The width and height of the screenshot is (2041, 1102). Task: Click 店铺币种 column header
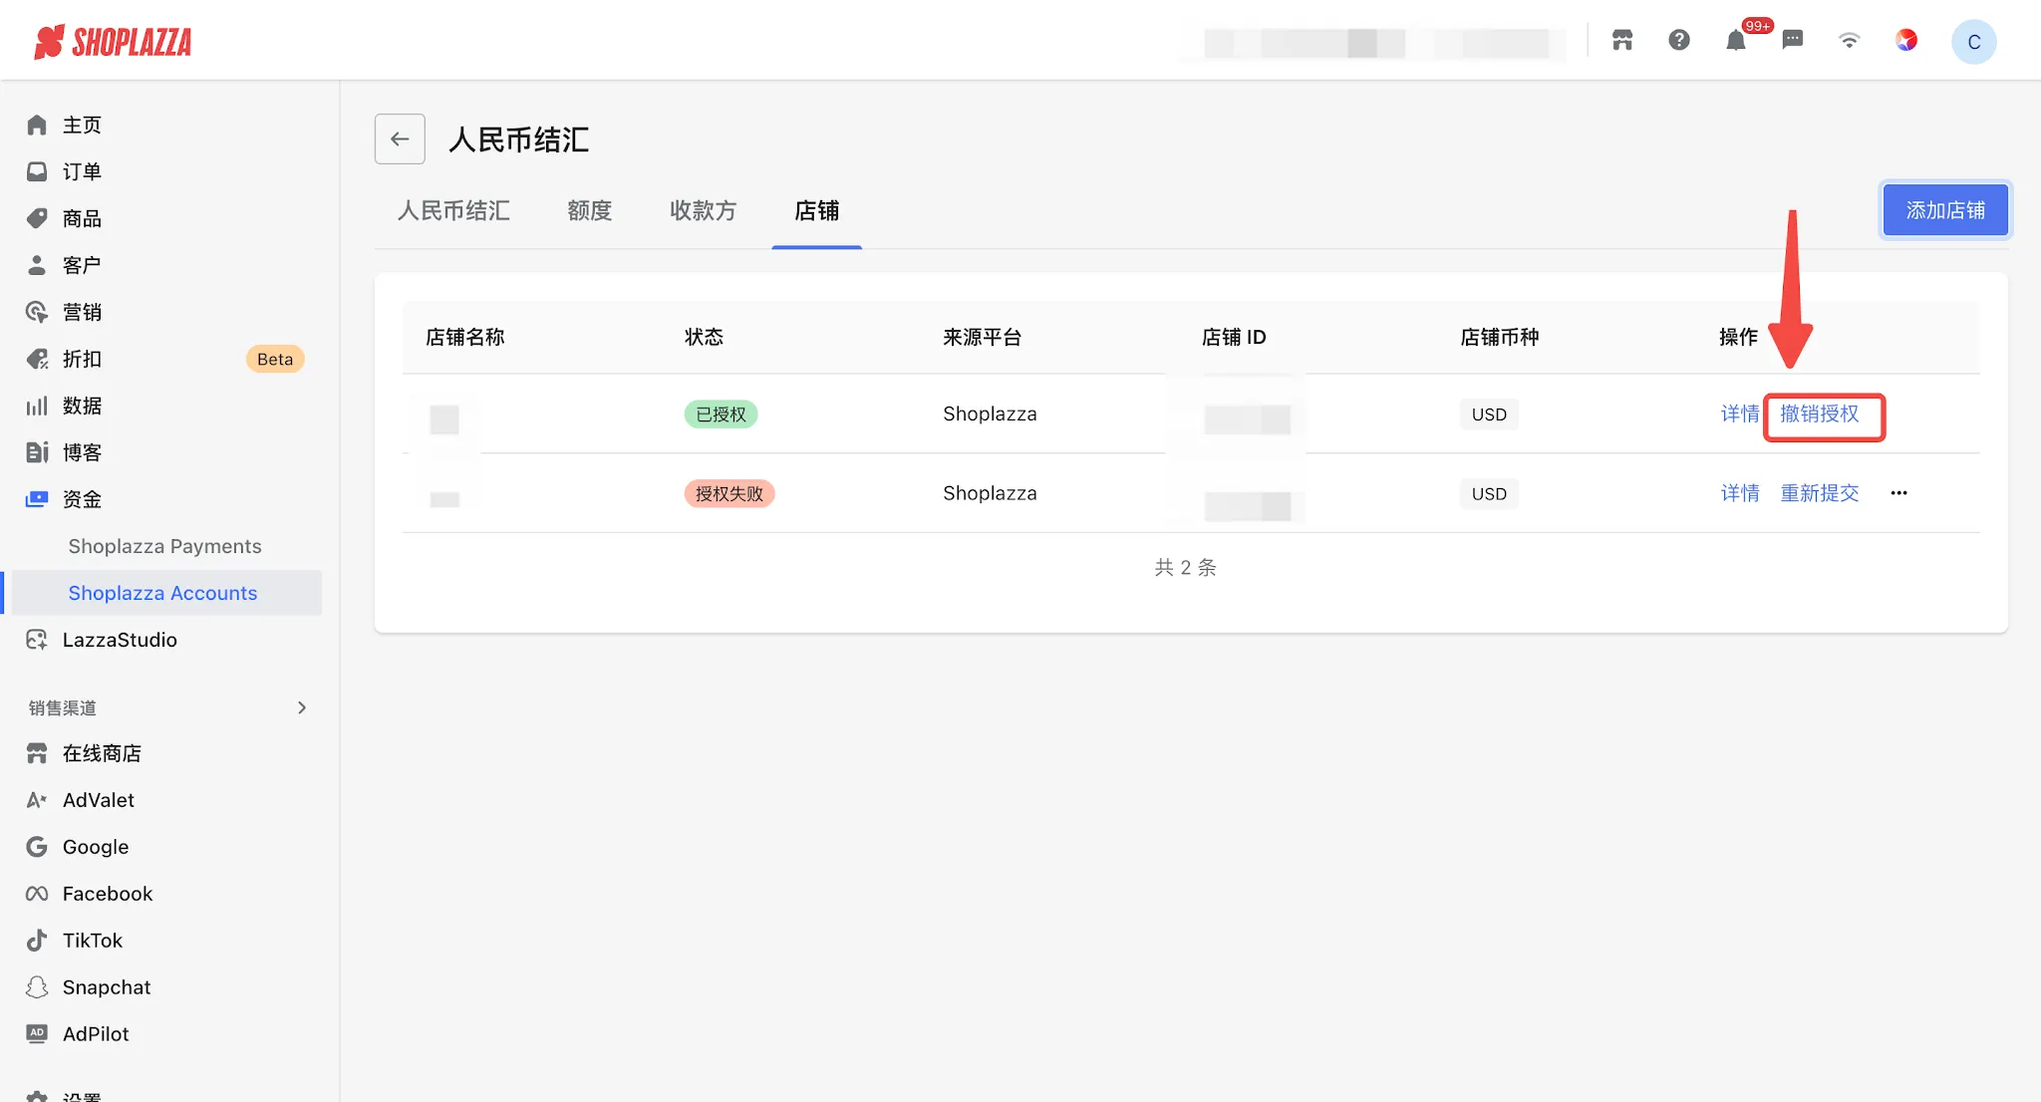[1500, 337]
